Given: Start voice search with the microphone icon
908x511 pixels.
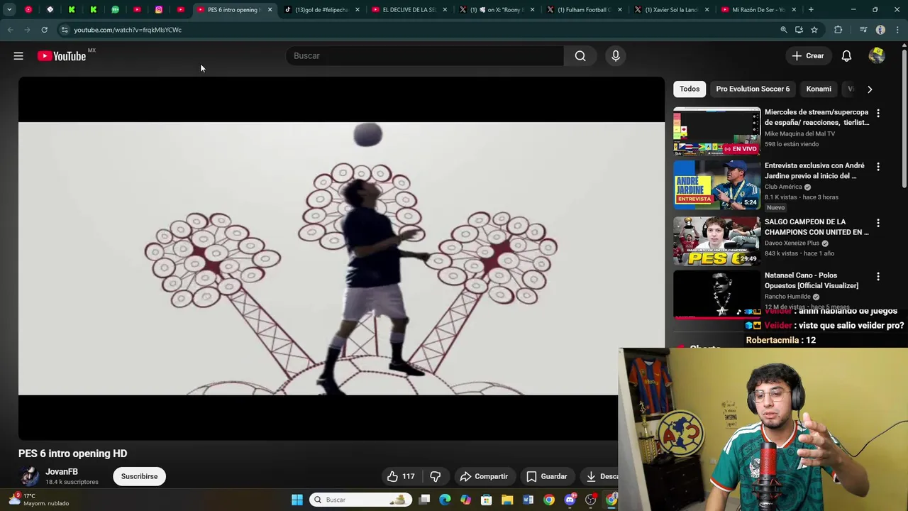Looking at the screenshot, I should pos(616,56).
